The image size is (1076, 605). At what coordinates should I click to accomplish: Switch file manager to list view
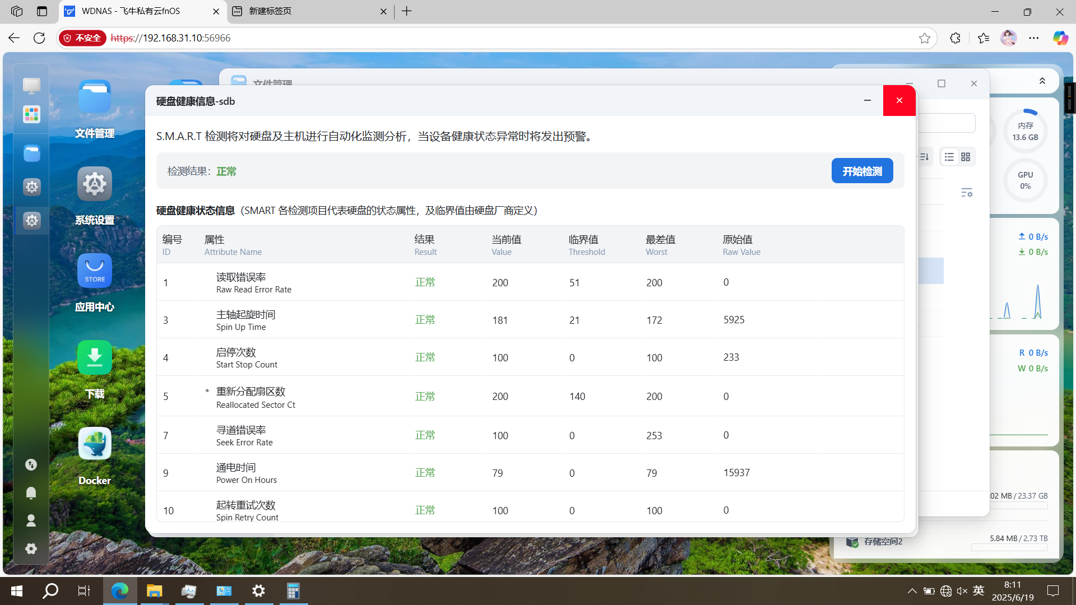949,157
